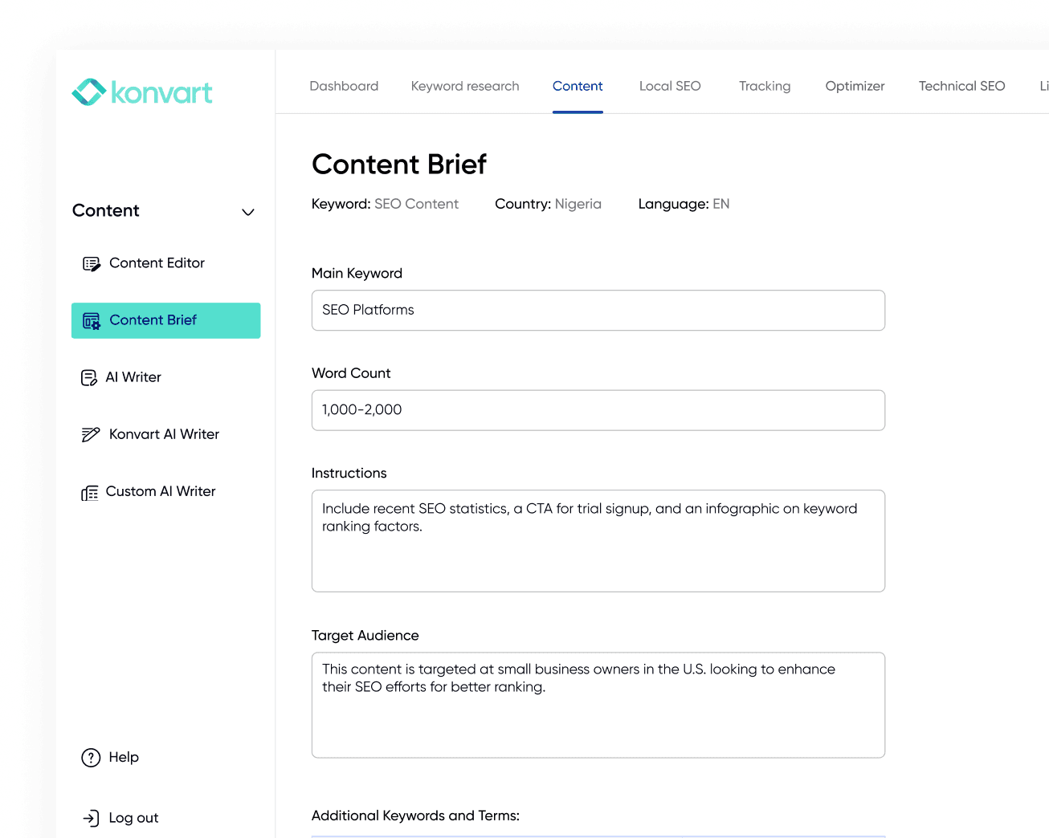Image resolution: width=1049 pixels, height=838 pixels.
Task: Select the Content Editor icon in sidebar
Action: point(90,262)
